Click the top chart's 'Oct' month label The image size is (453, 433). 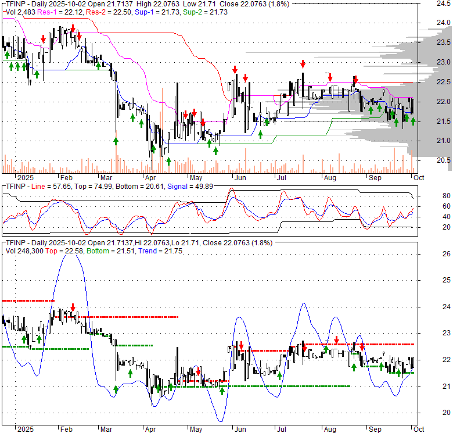pyautogui.click(x=419, y=178)
